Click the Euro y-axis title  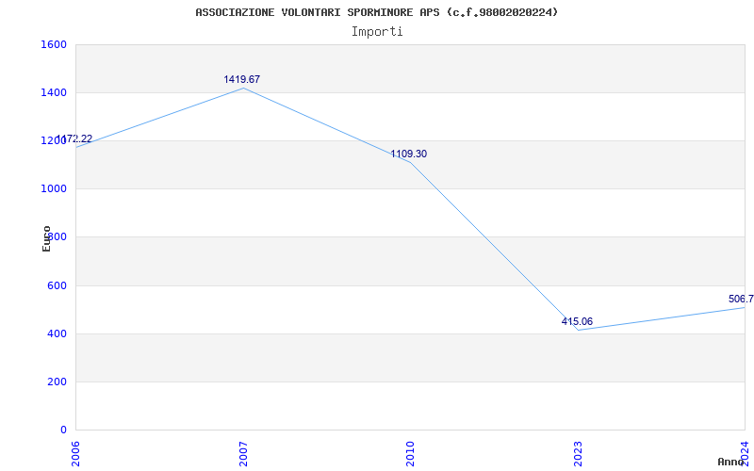click(x=46, y=238)
